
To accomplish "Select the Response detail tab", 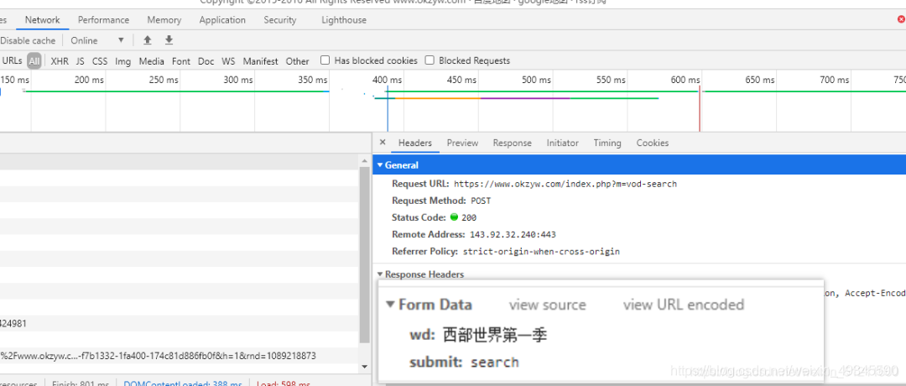I will pos(512,143).
